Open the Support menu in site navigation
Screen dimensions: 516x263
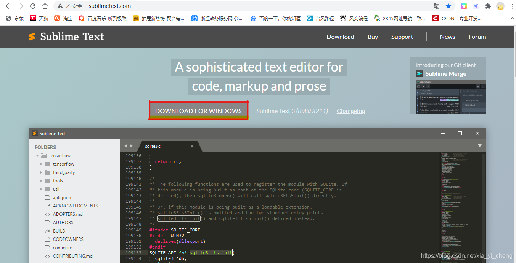click(x=402, y=37)
